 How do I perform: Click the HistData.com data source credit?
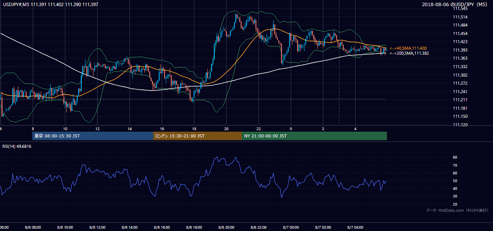pos(458,210)
